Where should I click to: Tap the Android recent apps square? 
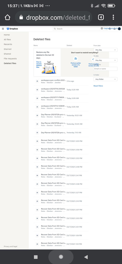36,257
